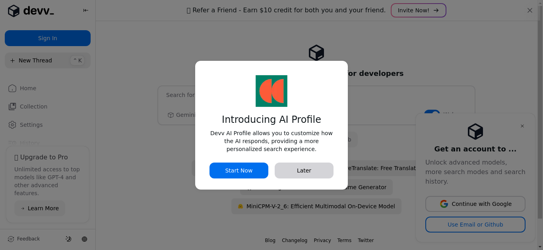Toggle the Web search switch

click(432, 113)
